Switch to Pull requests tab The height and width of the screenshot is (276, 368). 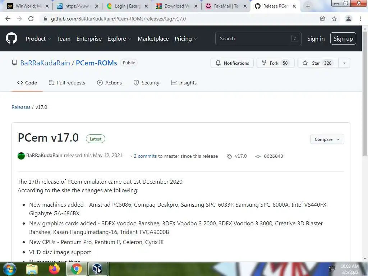67,83
